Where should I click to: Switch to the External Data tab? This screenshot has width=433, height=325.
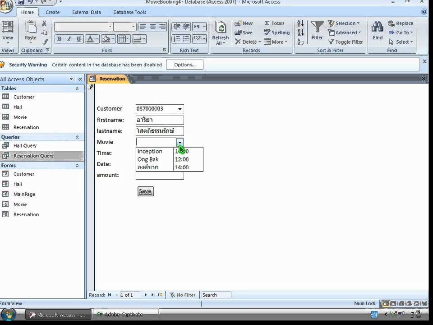coord(87,12)
